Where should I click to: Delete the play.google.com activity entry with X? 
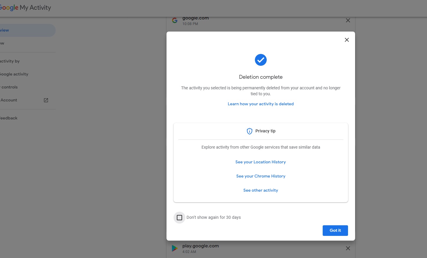(x=348, y=248)
